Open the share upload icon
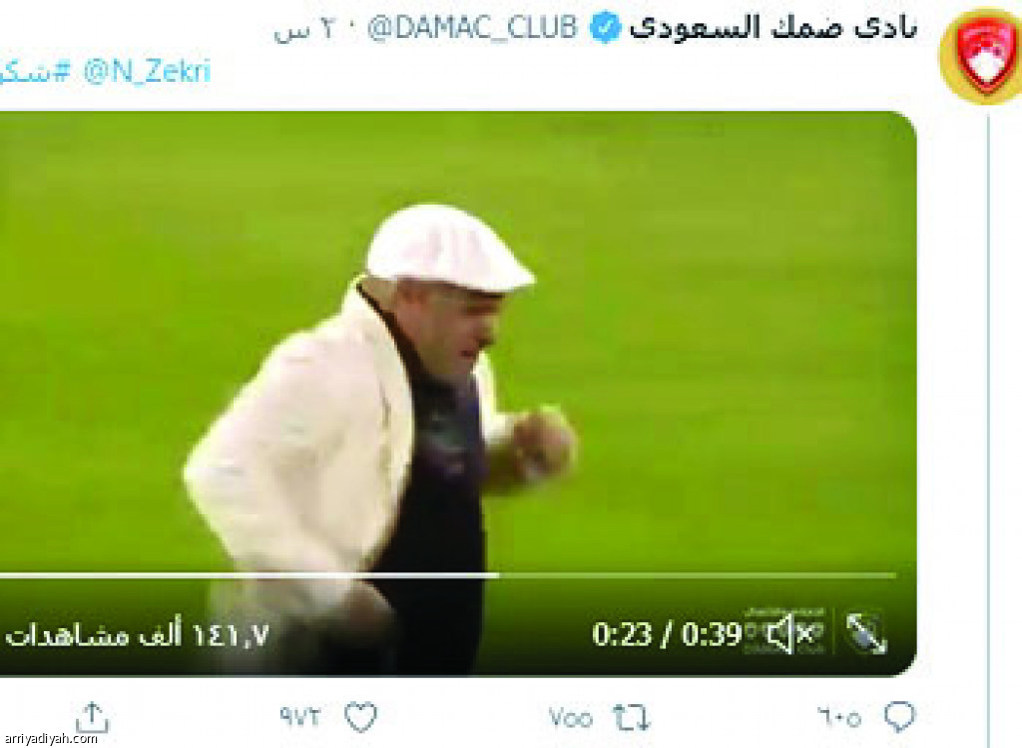1022x748 pixels. tap(92, 717)
